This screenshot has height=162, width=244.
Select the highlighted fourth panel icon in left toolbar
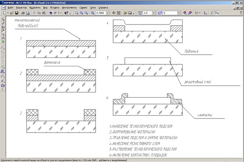[x=3, y=31]
